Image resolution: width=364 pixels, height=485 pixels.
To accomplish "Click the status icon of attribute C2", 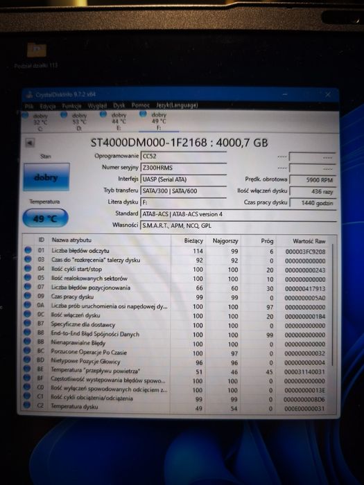I will 26,405.
